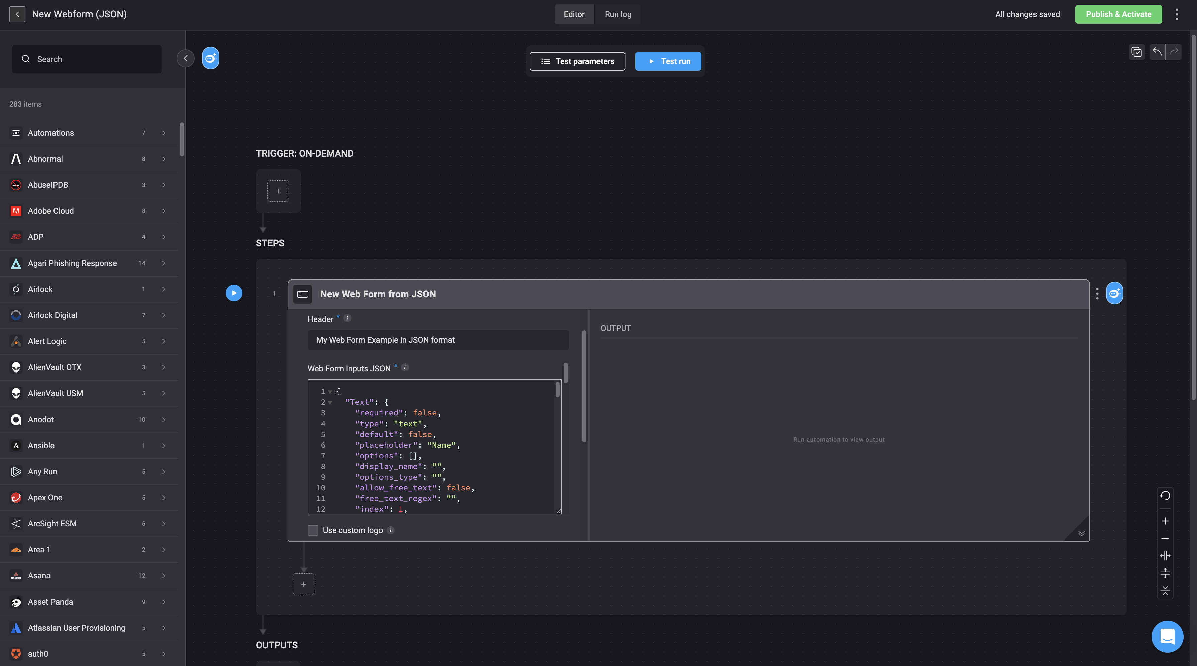
Task: Show info tooltip for Web Form Inputs JSON
Action: point(405,368)
